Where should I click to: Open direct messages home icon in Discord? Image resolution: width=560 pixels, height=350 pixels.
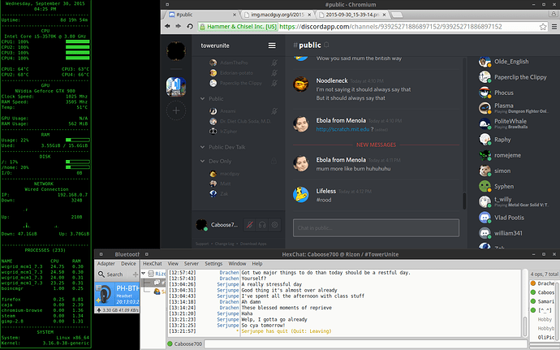click(176, 51)
